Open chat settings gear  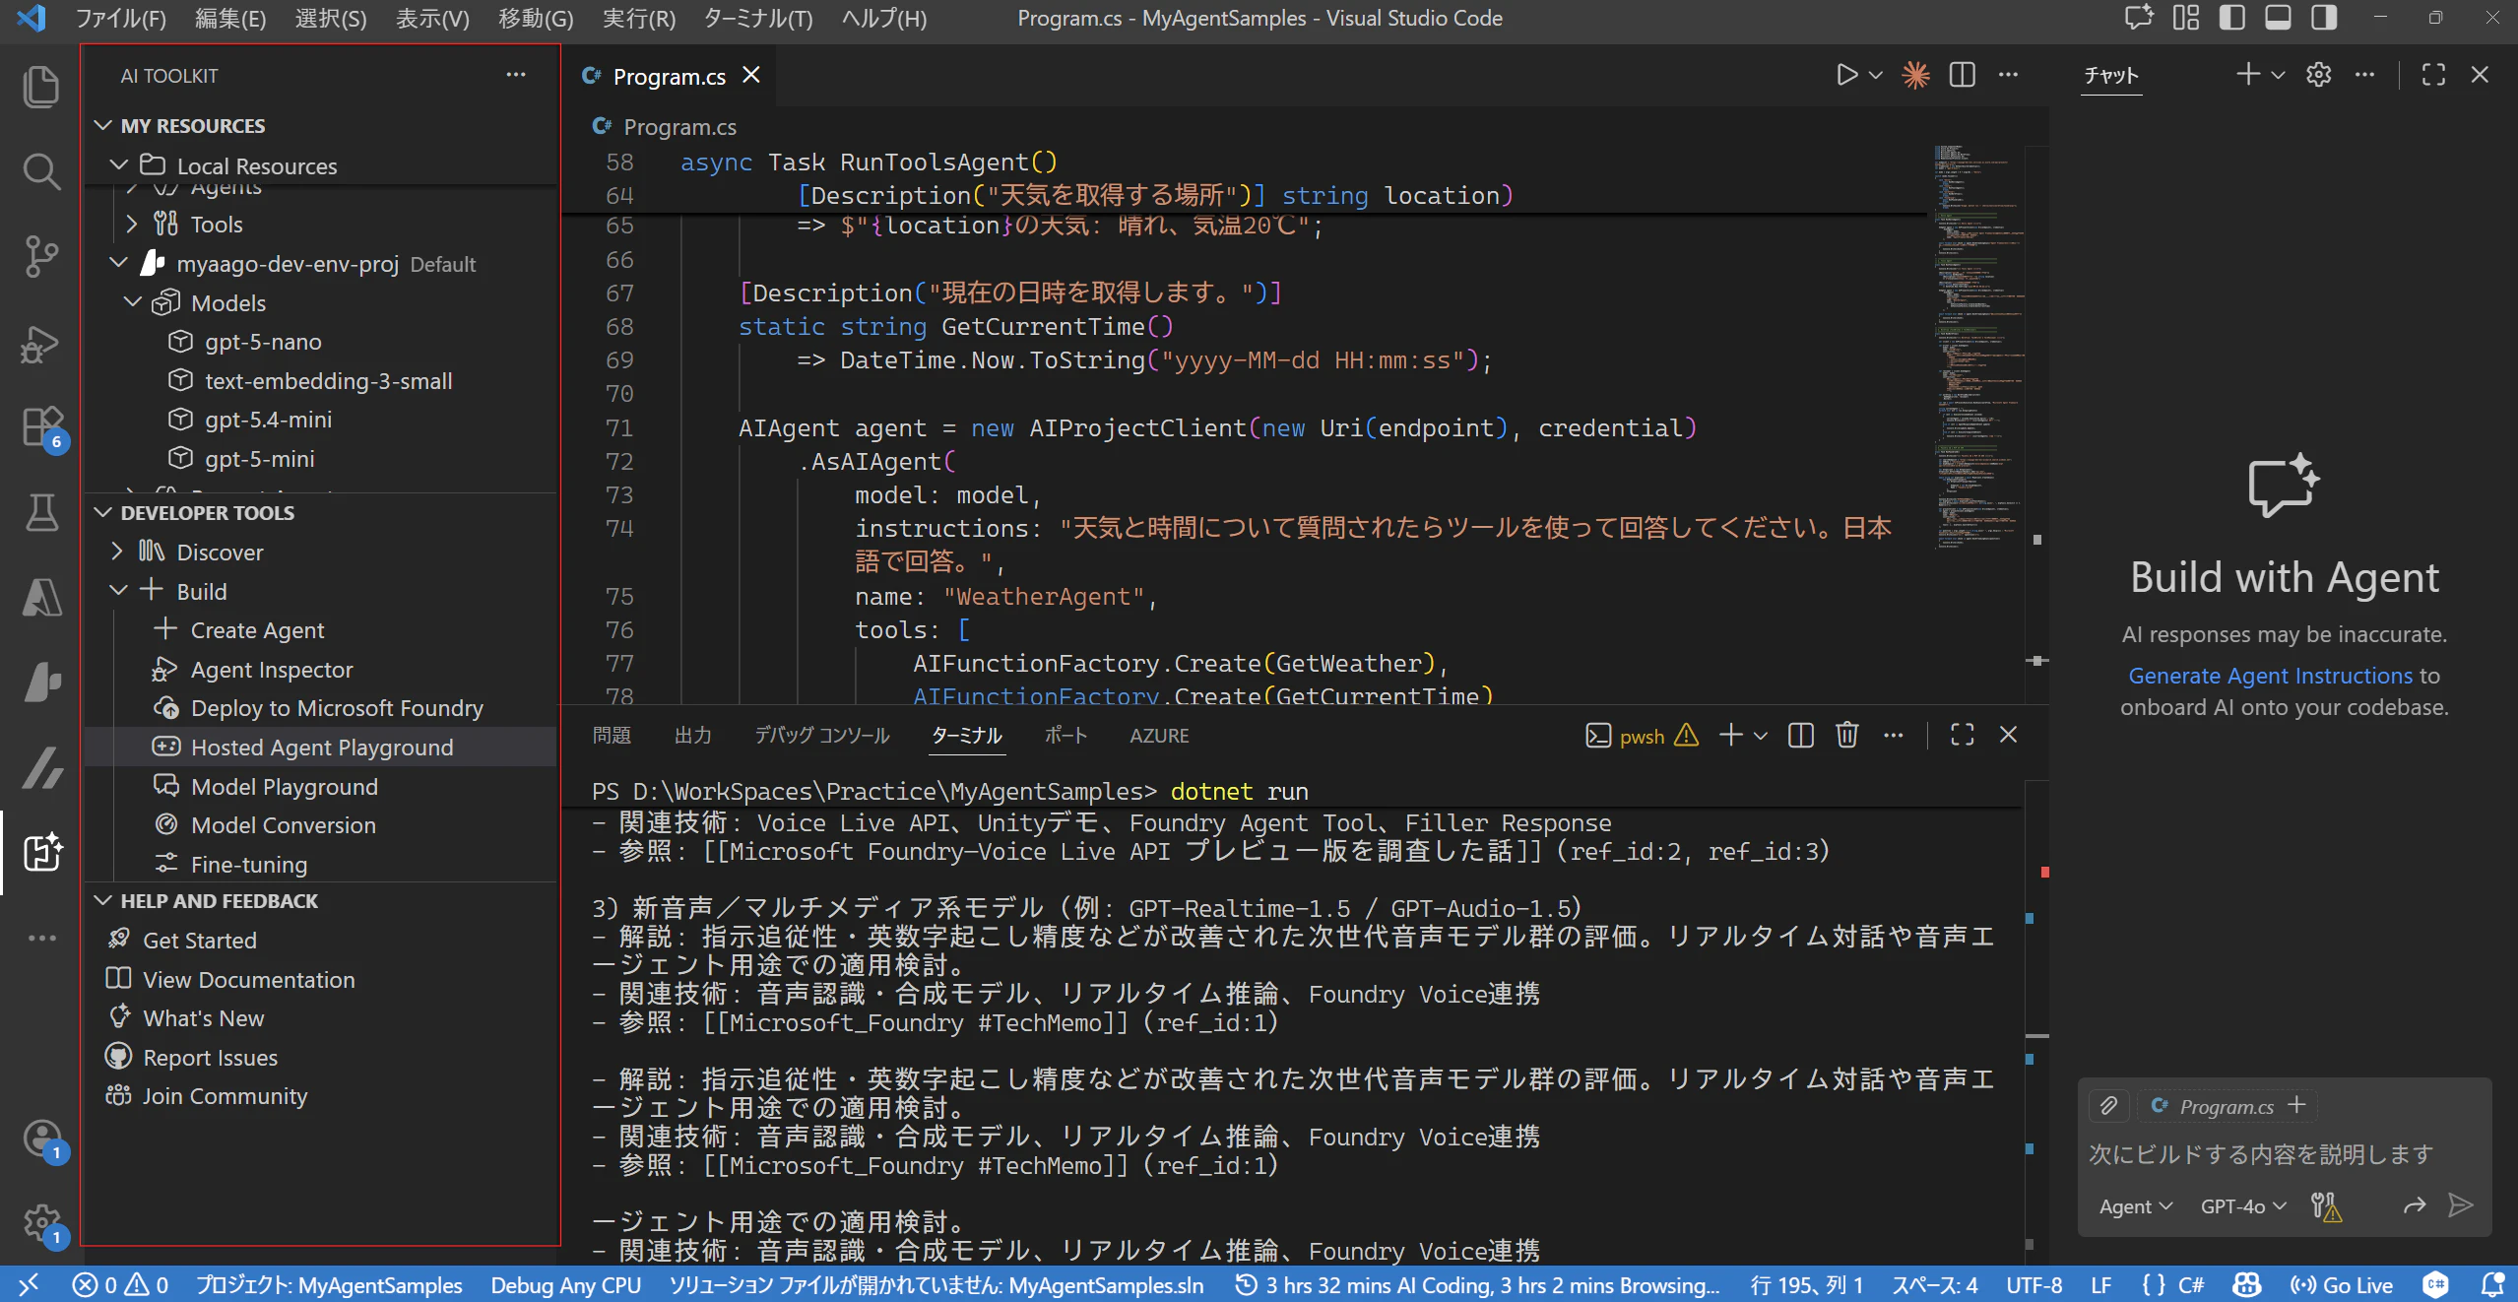(2318, 75)
